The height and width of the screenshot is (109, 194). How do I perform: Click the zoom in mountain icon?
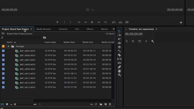pyautogui.click(x=35, y=104)
